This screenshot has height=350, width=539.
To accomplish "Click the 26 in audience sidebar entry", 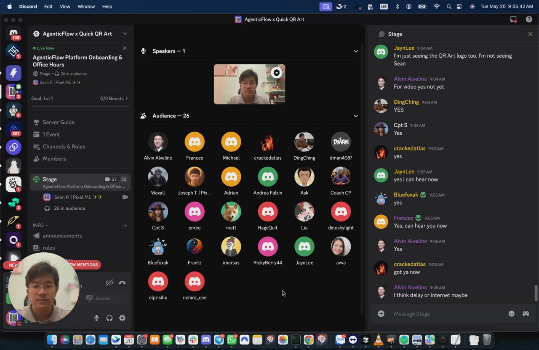I will [x=69, y=208].
